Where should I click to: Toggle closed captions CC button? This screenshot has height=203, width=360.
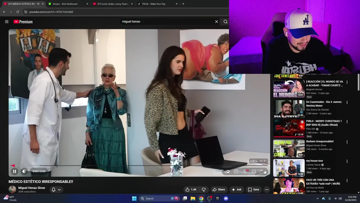click(x=236, y=171)
